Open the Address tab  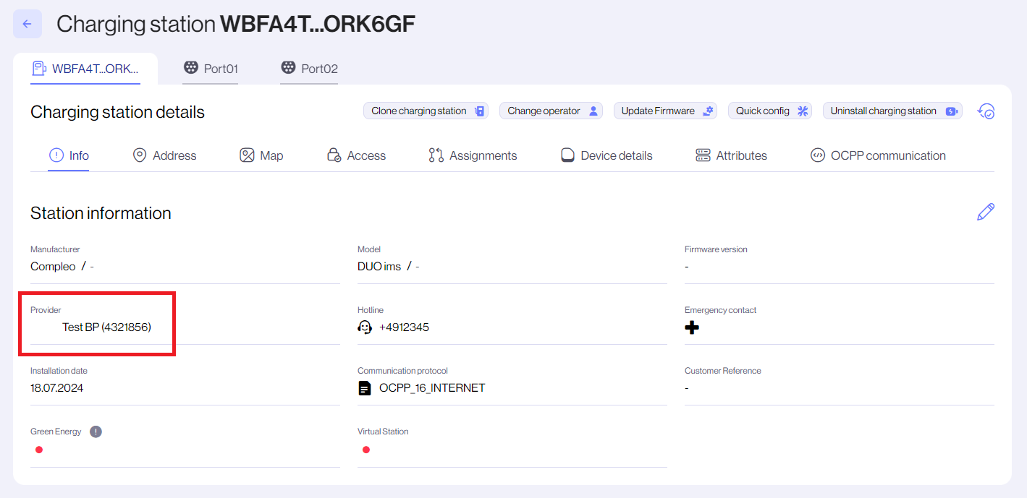click(165, 155)
